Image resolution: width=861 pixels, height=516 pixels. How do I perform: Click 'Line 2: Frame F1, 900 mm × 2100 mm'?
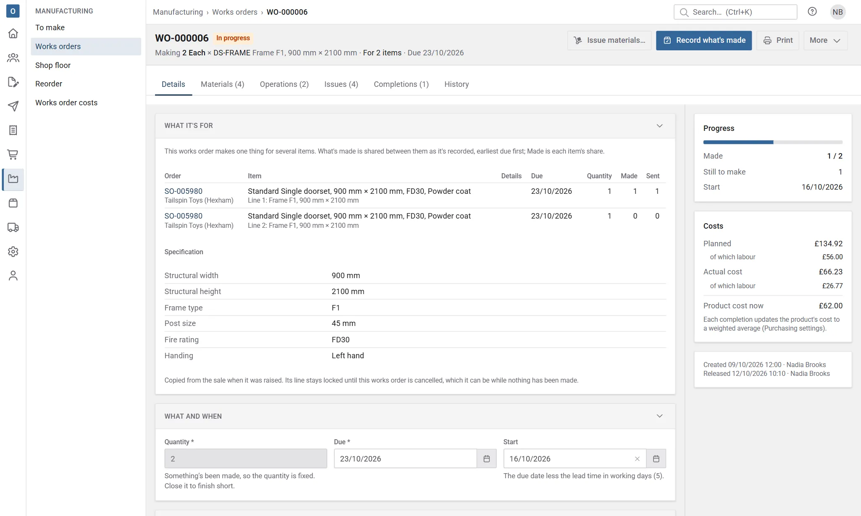click(x=303, y=226)
